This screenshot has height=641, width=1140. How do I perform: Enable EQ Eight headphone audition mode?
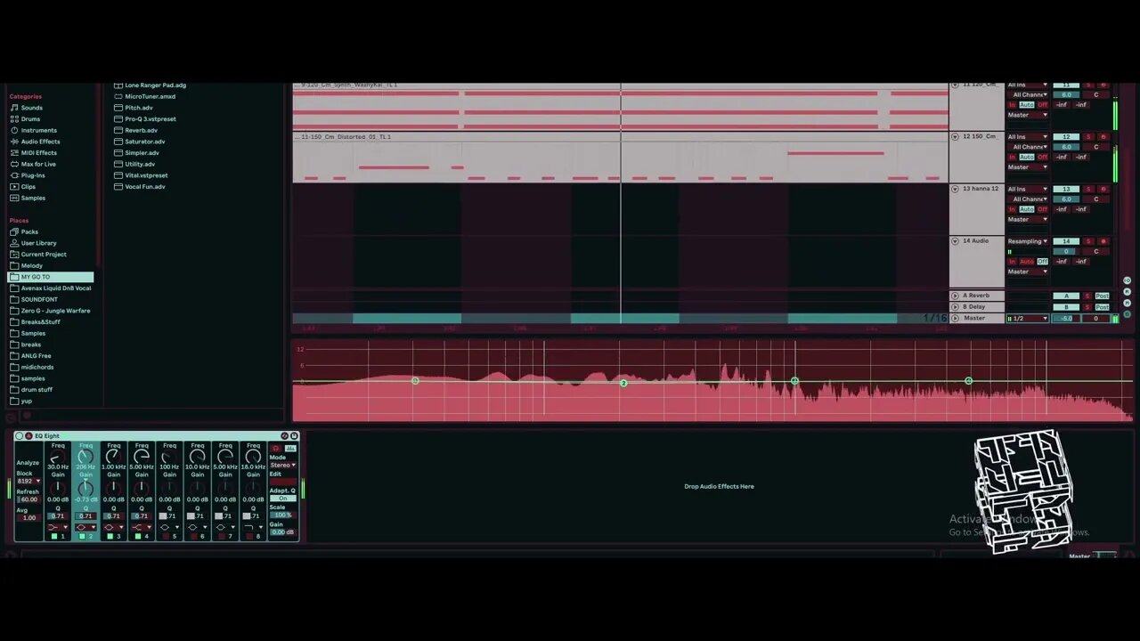(x=276, y=449)
